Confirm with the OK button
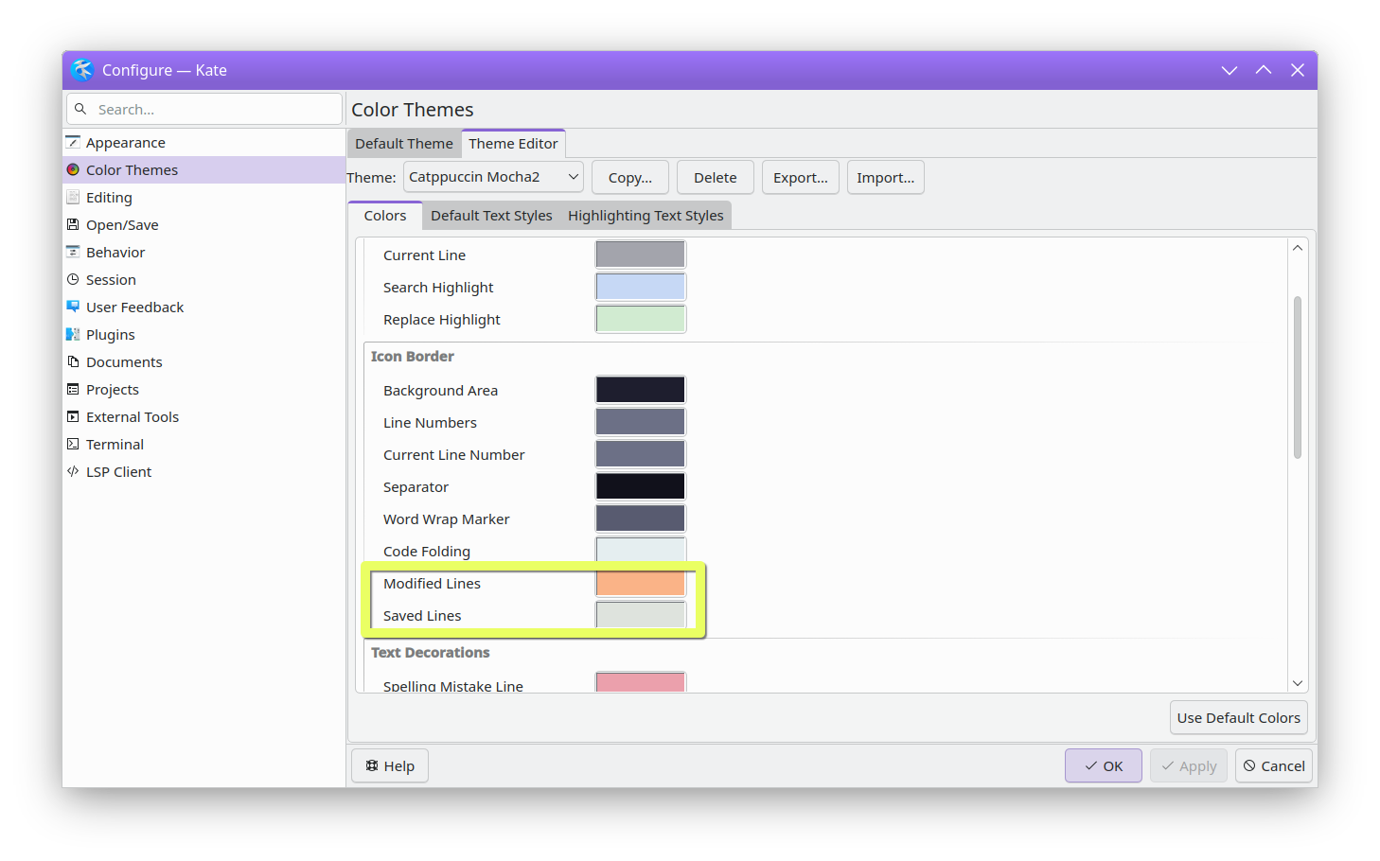Image resolution: width=1380 pixels, height=861 pixels. click(1104, 766)
